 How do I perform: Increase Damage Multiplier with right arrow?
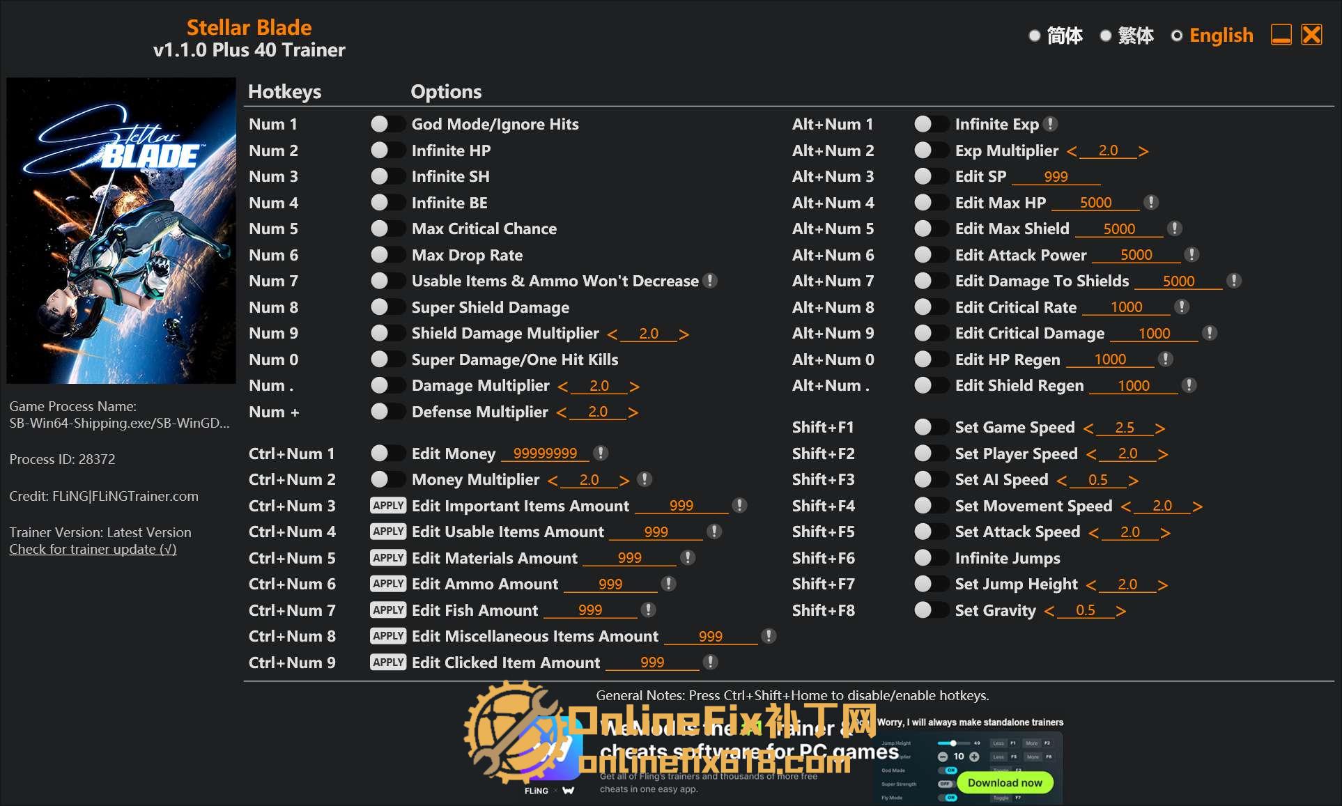[634, 386]
